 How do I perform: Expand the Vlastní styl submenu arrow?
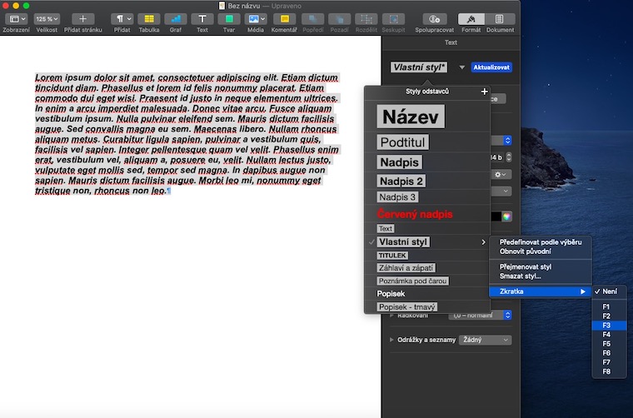click(x=483, y=242)
